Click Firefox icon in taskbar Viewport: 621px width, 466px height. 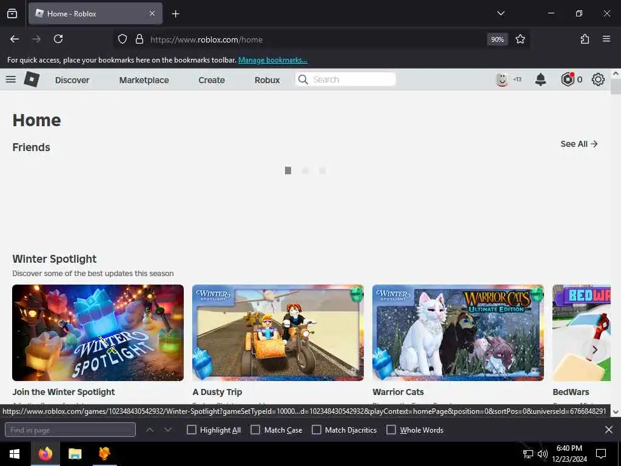point(45,454)
